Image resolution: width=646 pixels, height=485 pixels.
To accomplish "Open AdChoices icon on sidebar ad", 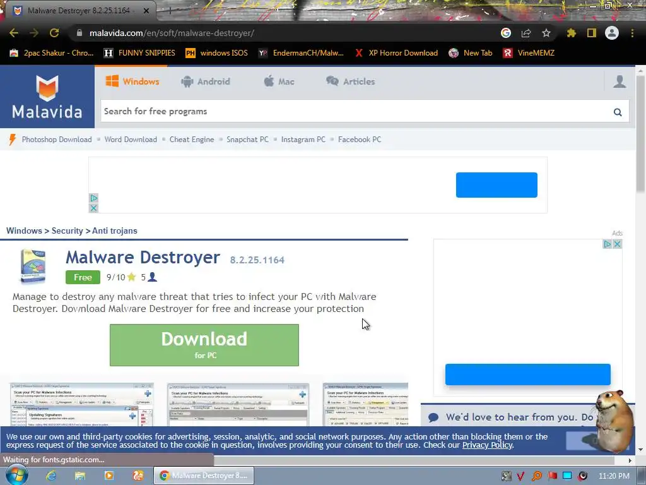I will click(x=608, y=244).
